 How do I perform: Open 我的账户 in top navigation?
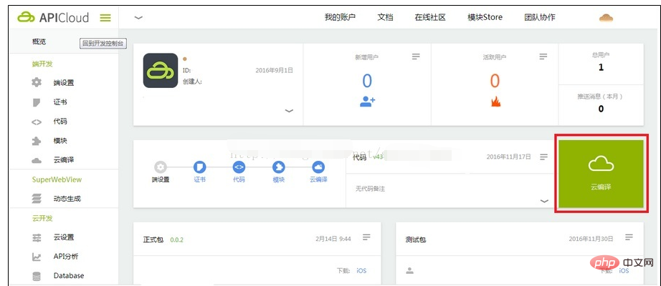341,17
